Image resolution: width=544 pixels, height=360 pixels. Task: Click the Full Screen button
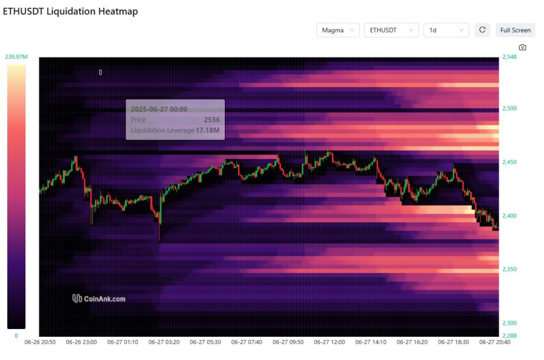point(515,30)
